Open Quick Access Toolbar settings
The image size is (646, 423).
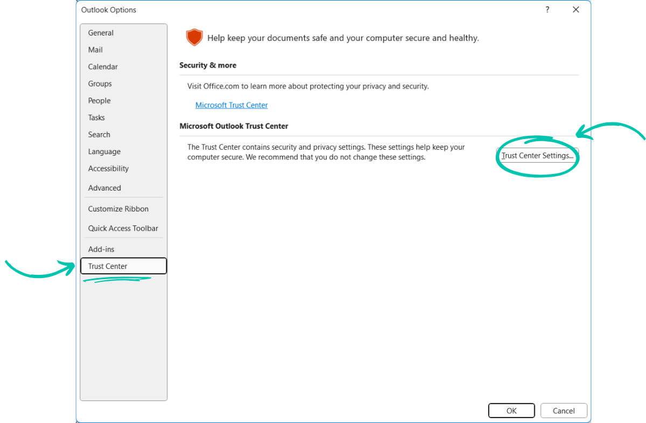[123, 228]
